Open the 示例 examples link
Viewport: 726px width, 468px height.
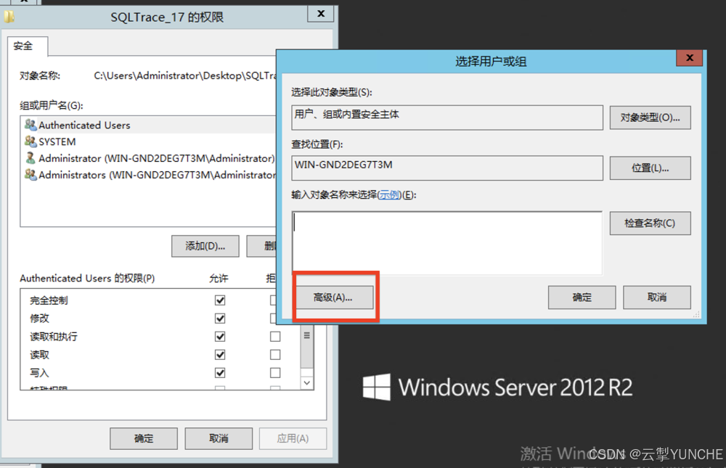click(x=389, y=195)
